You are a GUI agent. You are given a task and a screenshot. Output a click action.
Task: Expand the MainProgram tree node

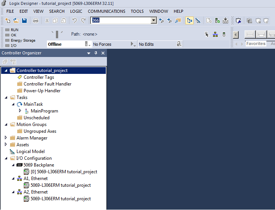pos(20,111)
